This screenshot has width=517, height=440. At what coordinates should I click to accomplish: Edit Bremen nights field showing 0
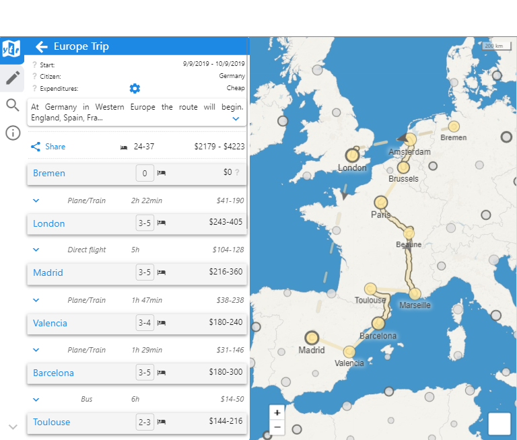[x=145, y=173]
